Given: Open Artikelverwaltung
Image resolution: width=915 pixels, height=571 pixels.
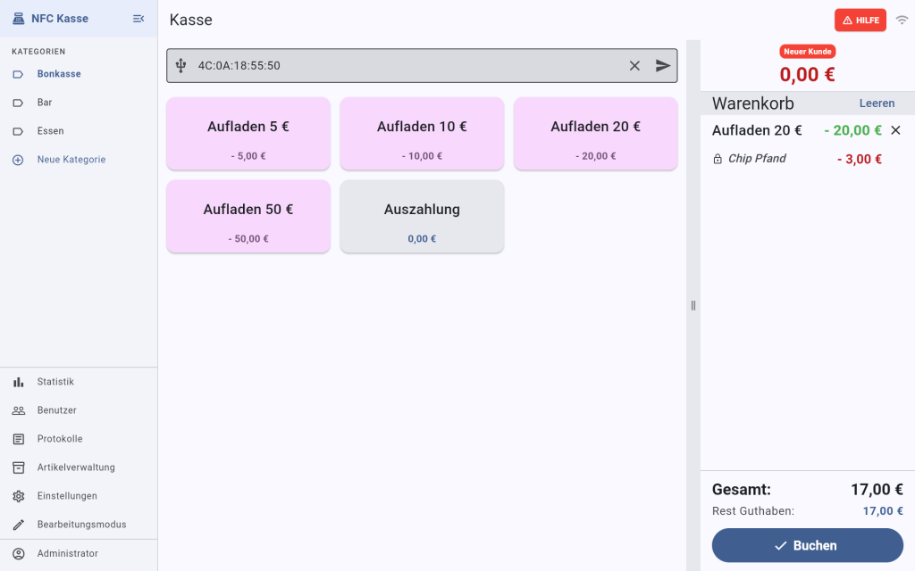Looking at the screenshot, I should 79,468.
